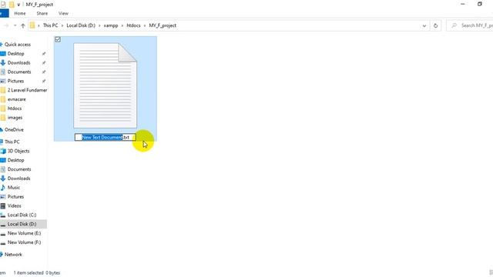Open New Volume (F:) drive

coord(24,242)
